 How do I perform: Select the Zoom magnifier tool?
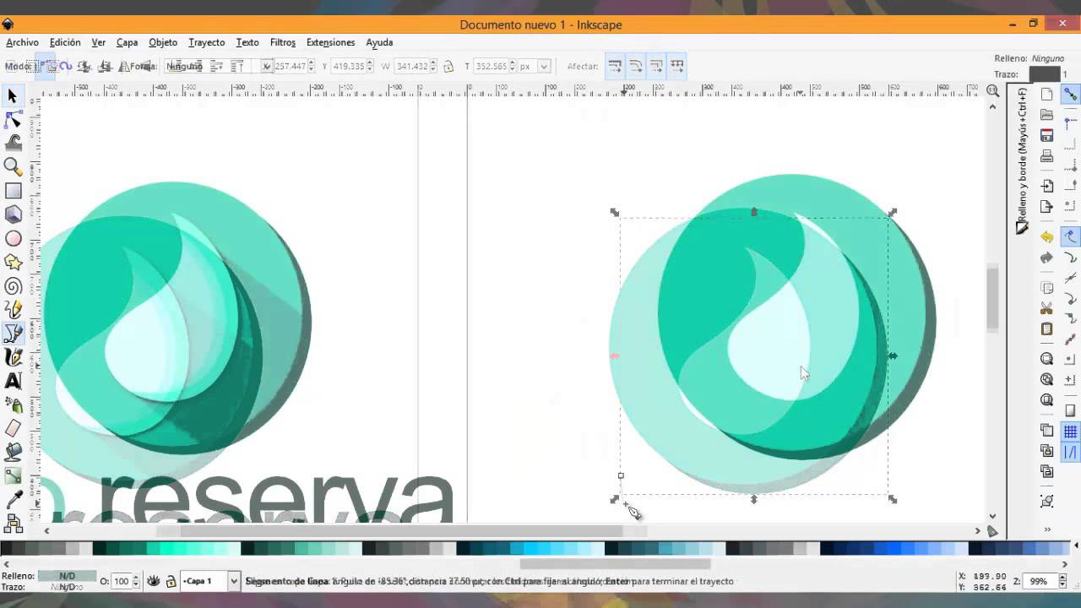pos(13,167)
